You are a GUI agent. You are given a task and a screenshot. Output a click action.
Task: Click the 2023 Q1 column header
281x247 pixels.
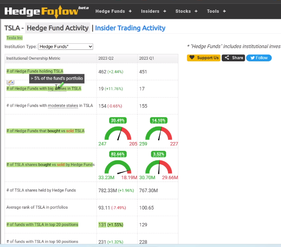147,58
